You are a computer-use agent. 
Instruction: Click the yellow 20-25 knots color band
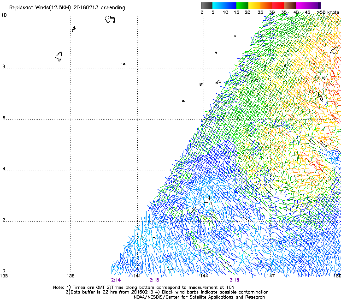tap(254, 6)
